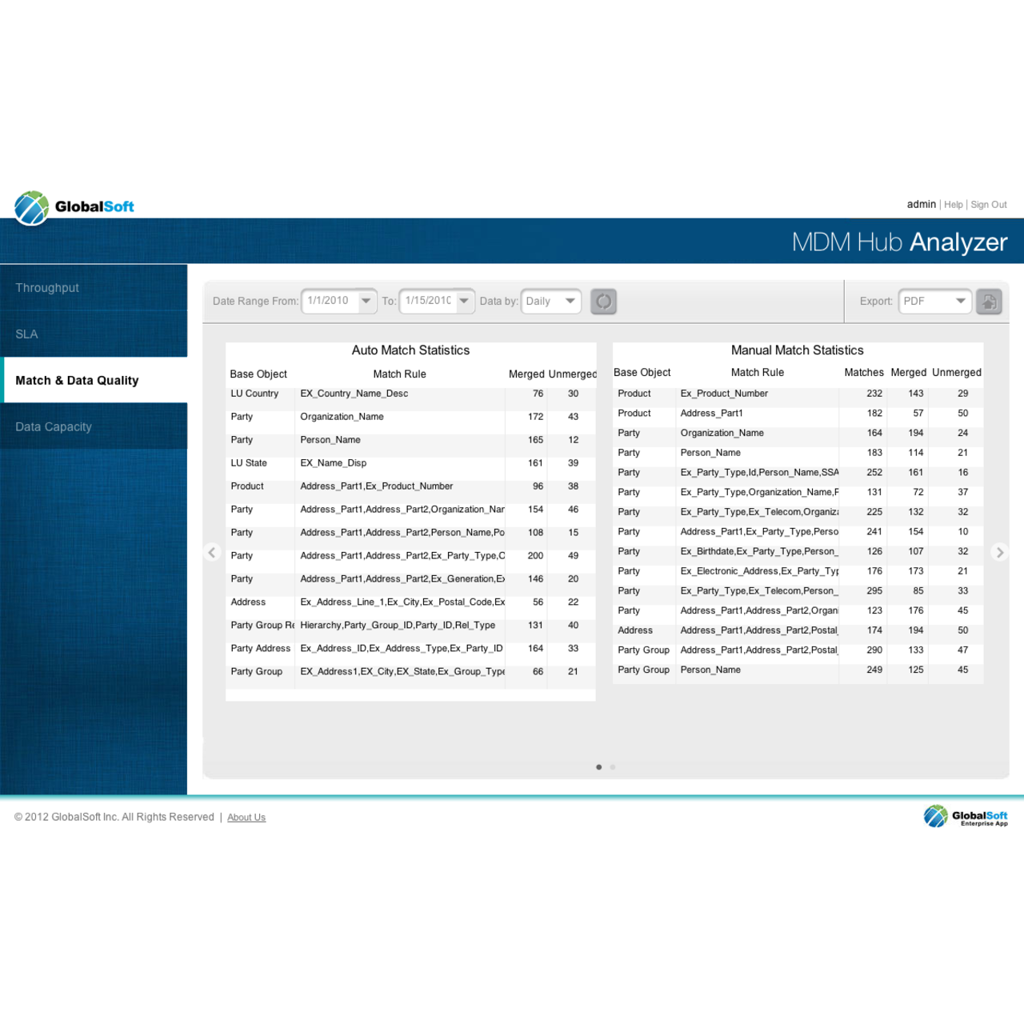This screenshot has height=1024, width=1024.
Task: Open the Data by Daily dropdown
Action: (570, 301)
